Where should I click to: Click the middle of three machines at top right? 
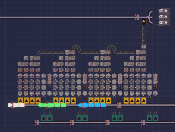[x=164, y=17]
